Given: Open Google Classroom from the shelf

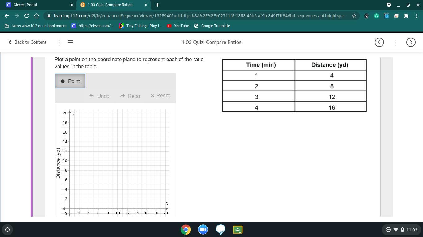Looking at the screenshot, I should [x=238, y=230].
